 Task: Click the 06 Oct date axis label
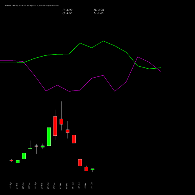pyautogui.click(x=73, y=186)
